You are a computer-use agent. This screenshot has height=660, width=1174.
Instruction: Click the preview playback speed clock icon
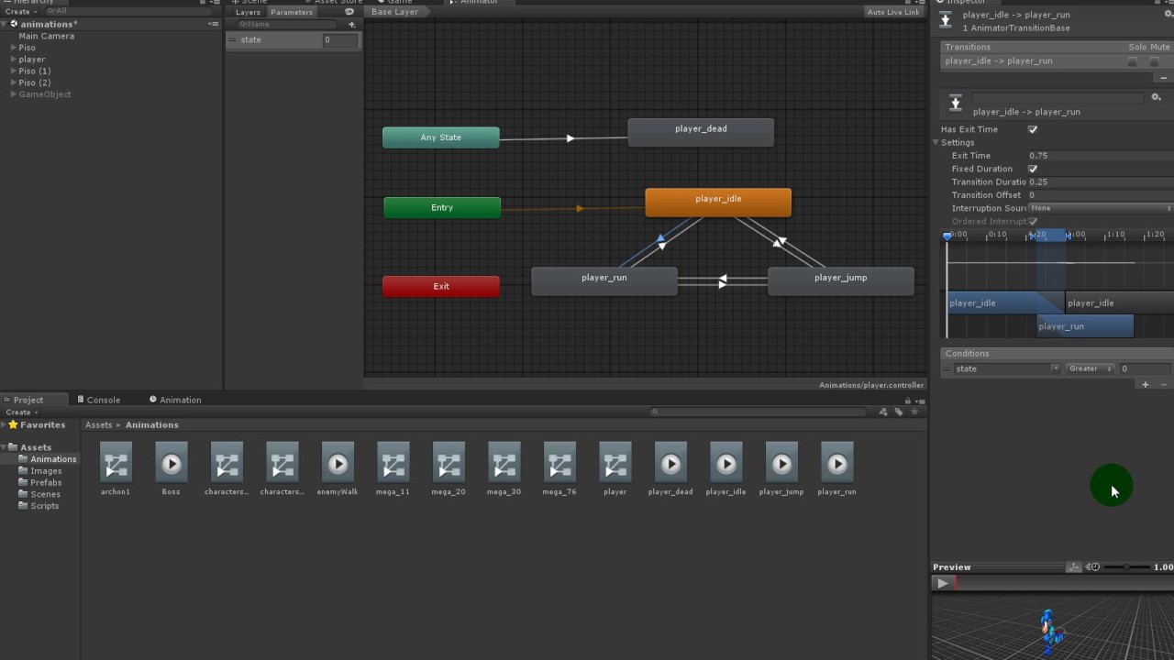(1093, 566)
